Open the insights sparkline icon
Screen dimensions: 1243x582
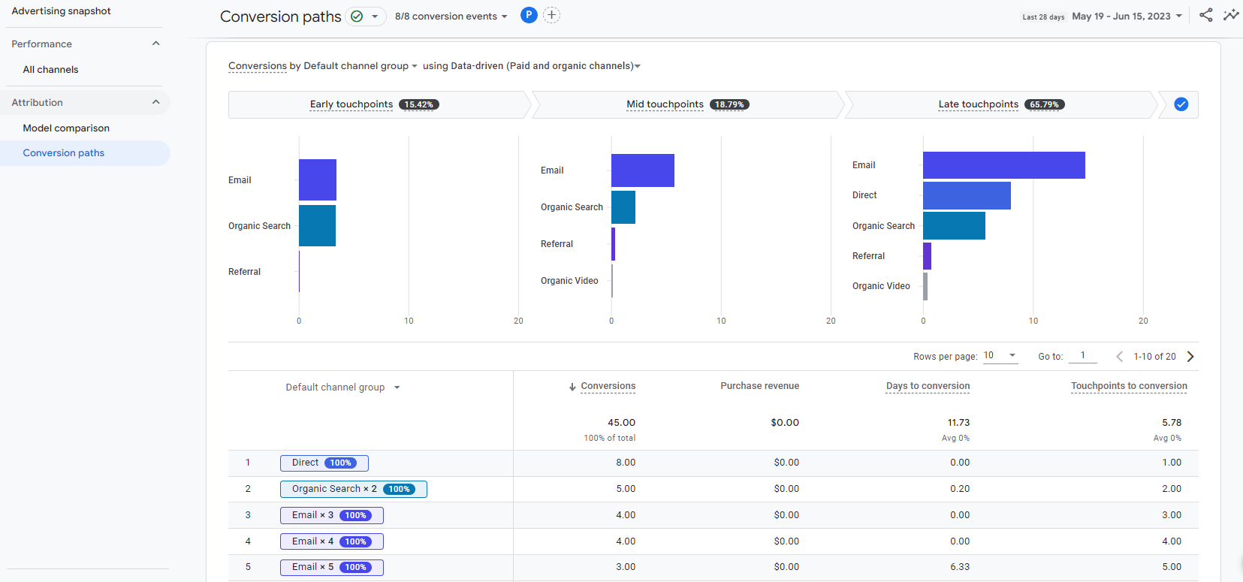point(1230,15)
